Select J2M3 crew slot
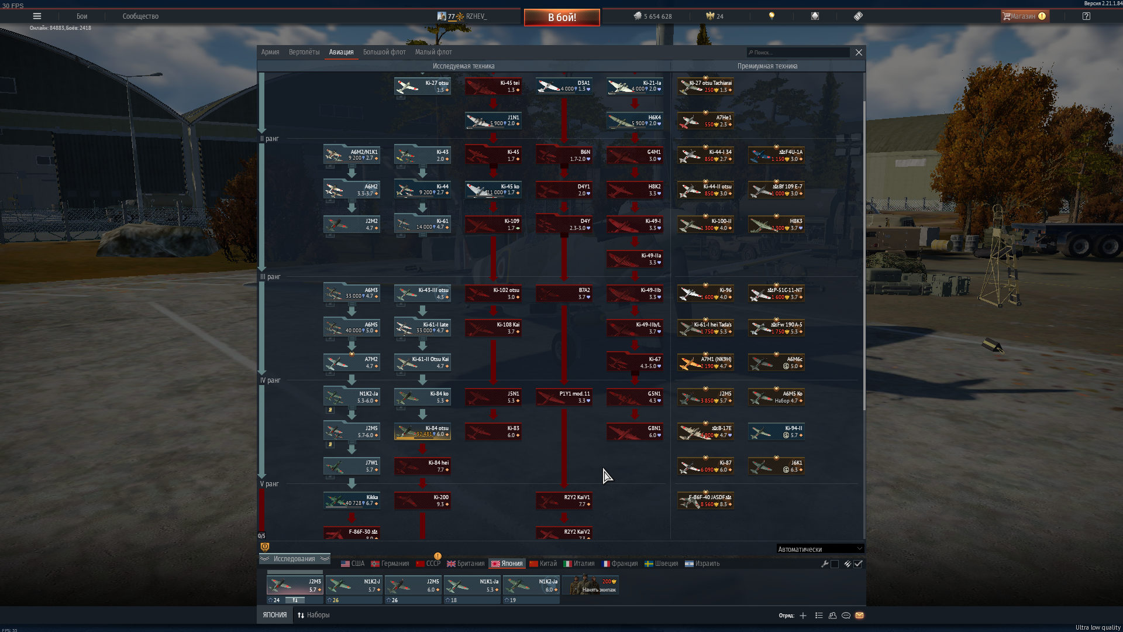The image size is (1123, 632). 295,585
